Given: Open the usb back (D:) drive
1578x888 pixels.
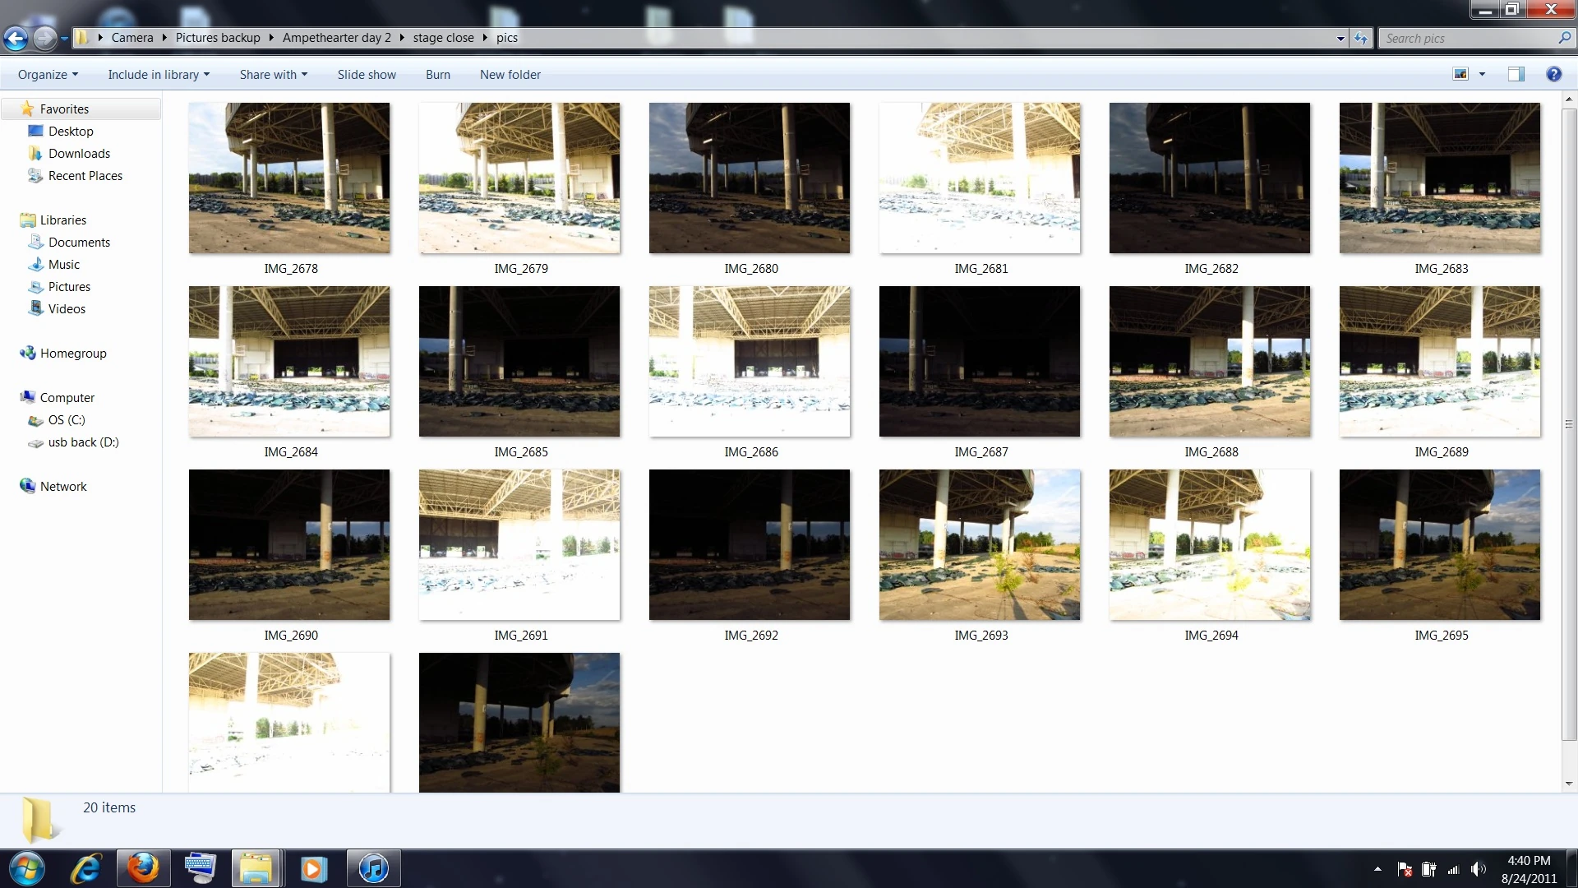Looking at the screenshot, I should [x=83, y=442].
